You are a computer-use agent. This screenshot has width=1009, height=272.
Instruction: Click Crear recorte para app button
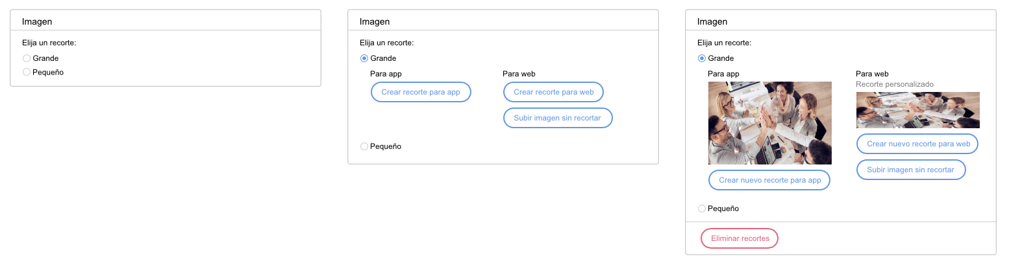point(421,92)
